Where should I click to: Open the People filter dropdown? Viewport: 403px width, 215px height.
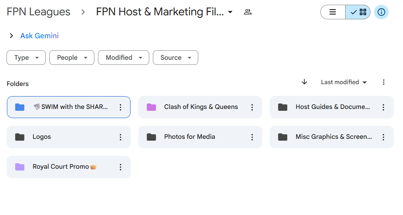[x=72, y=58]
